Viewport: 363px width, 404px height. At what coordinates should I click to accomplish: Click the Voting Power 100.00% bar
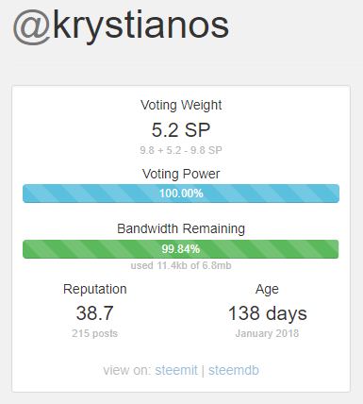click(181, 194)
